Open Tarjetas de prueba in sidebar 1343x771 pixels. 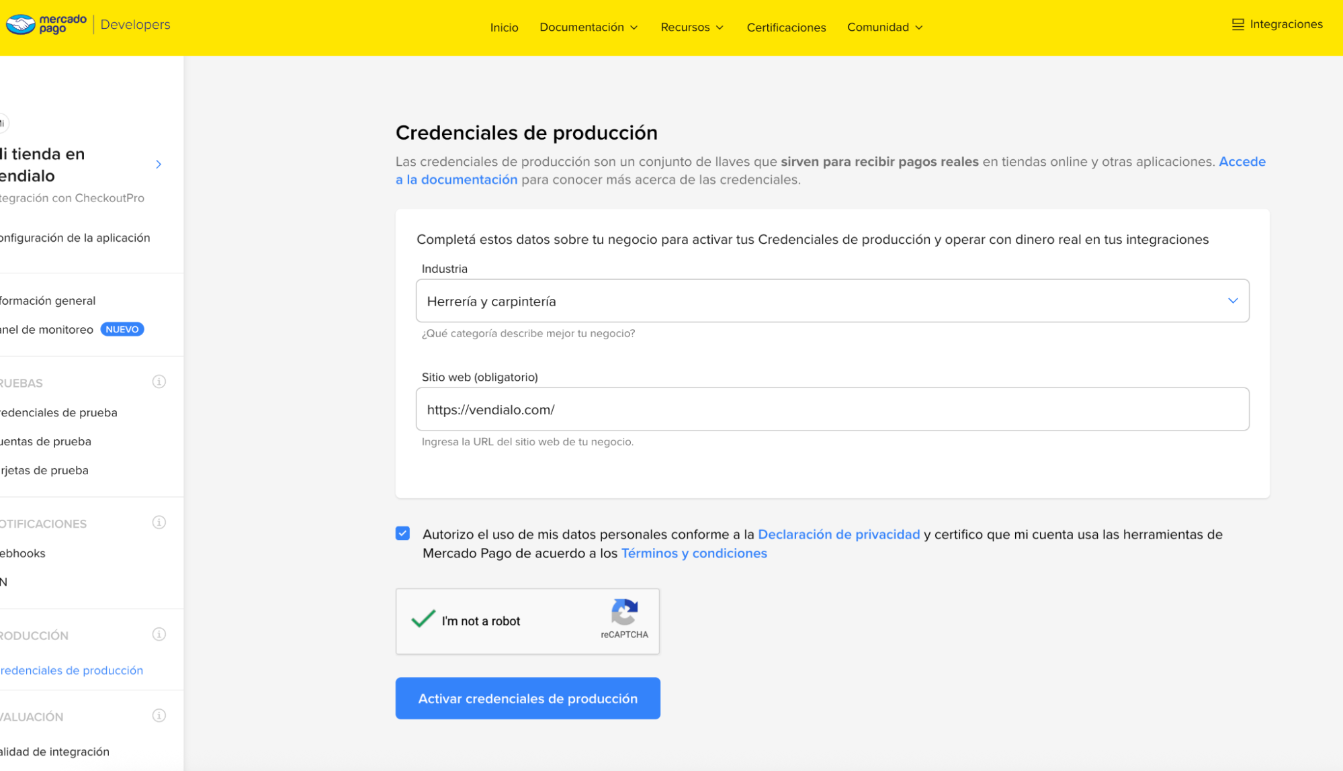(44, 470)
